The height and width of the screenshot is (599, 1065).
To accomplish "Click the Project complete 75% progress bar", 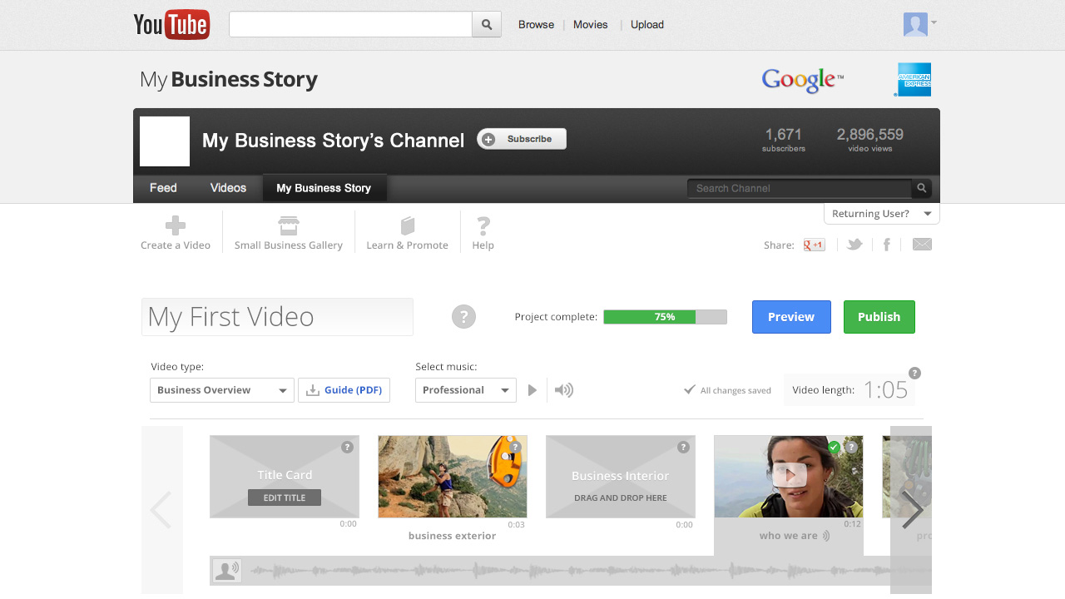I will click(x=665, y=317).
